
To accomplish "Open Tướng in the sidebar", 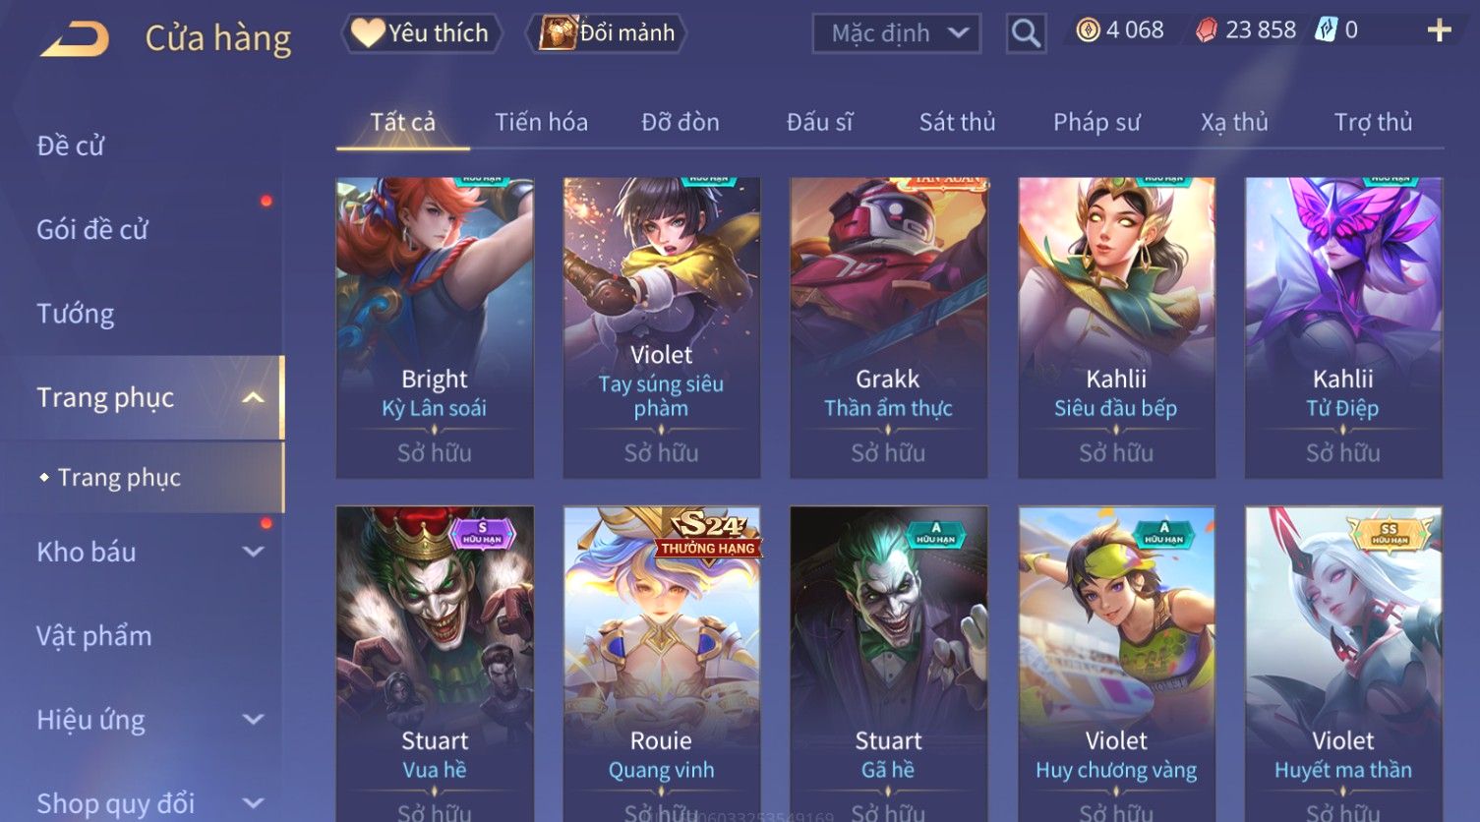I will 76,314.
